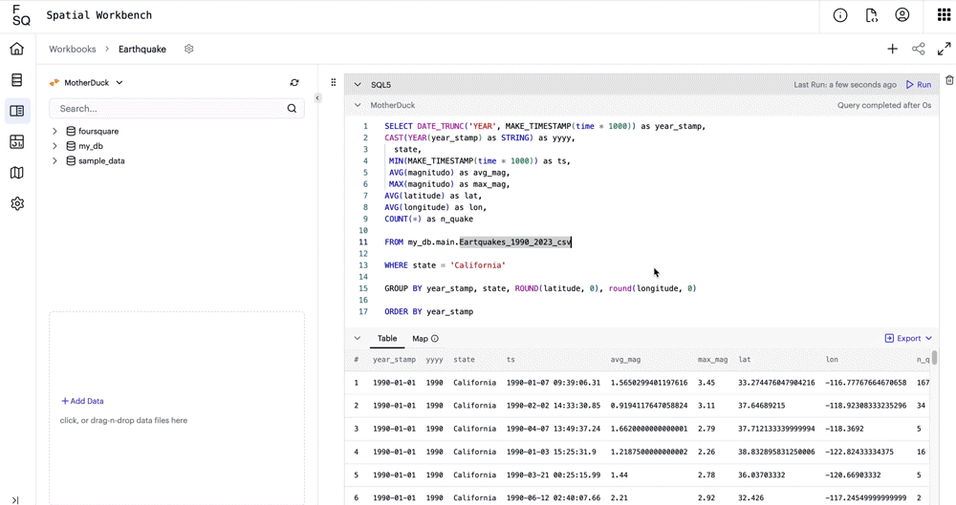Click the lat column header
Viewport: 956px width, 505px height.
pos(745,359)
